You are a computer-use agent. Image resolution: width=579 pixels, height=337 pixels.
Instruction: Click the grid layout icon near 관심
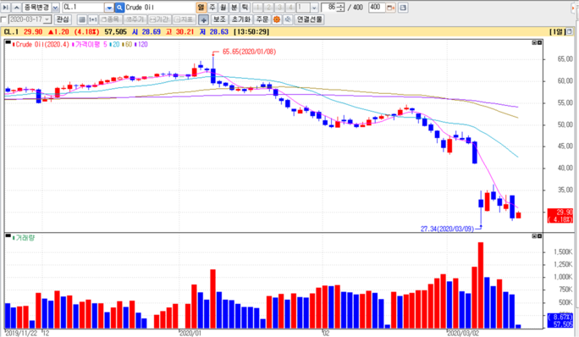tap(82, 19)
